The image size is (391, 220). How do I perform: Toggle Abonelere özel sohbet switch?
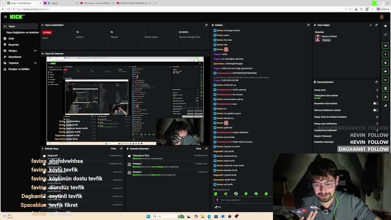point(375,103)
